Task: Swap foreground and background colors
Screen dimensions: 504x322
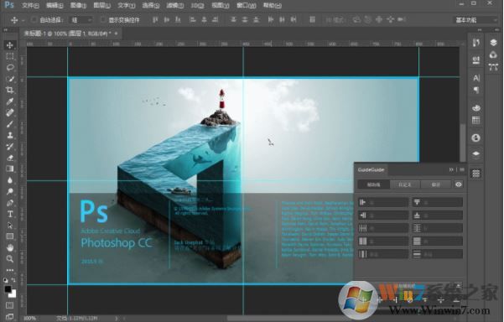Action: click(x=13, y=280)
